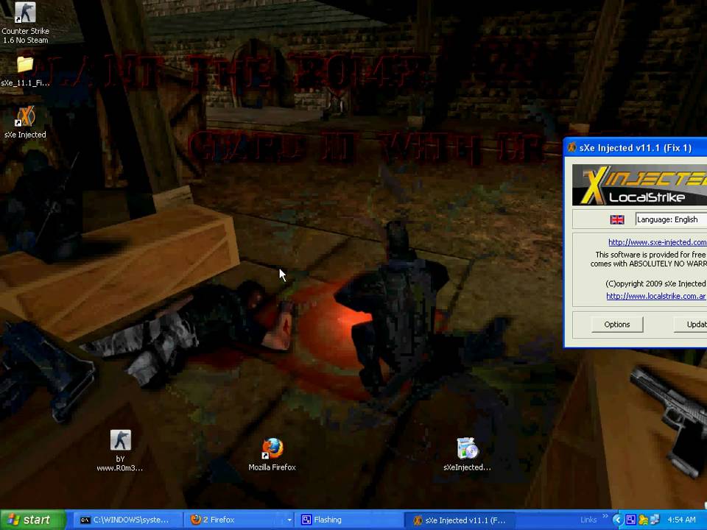Click the sXe Injected window title bar icon
707x530 pixels.
(571, 147)
